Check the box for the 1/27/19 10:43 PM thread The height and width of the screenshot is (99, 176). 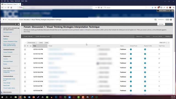[25, 72]
